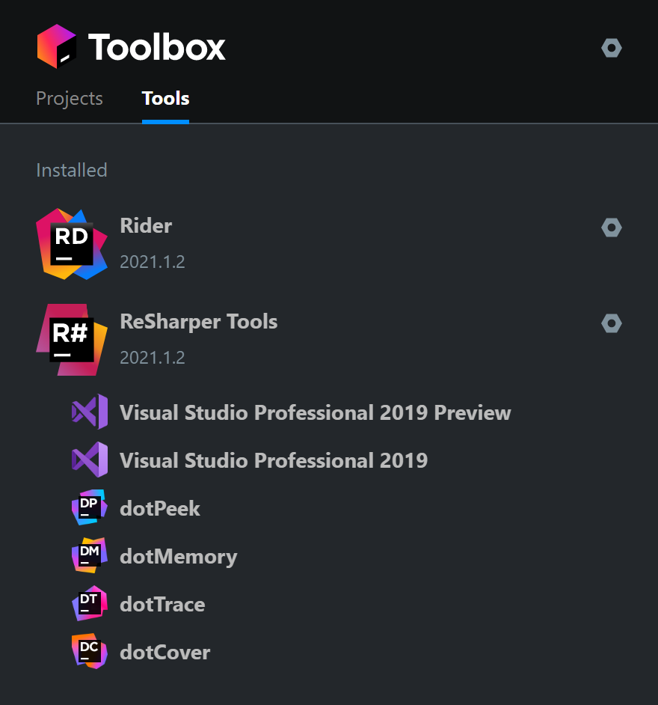Click the dotPeek DP icon
This screenshot has height=705, width=658.
[90, 507]
